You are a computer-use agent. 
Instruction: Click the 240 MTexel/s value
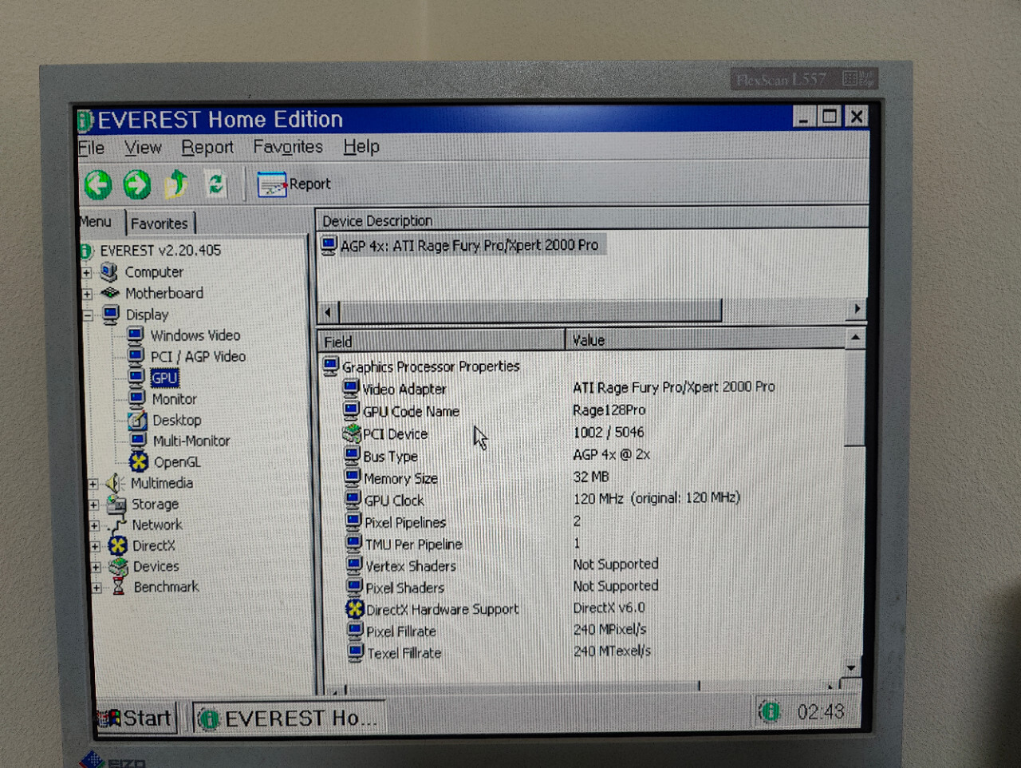(x=612, y=651)
